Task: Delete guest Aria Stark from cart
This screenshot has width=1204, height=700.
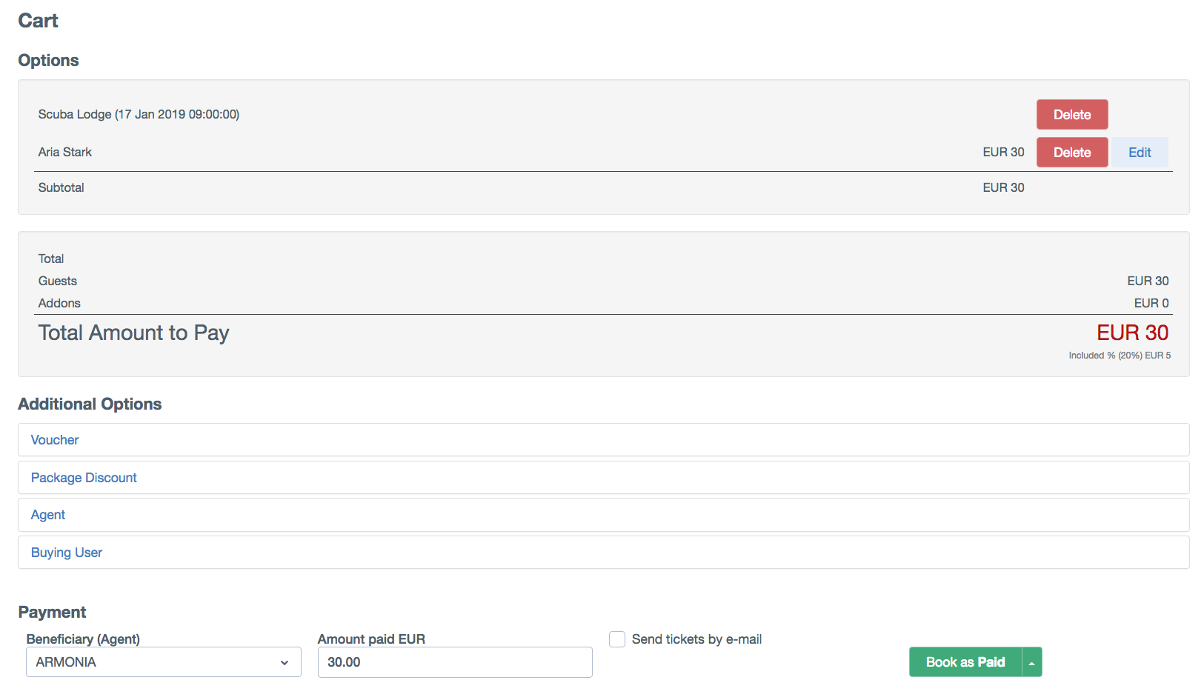Action: 1072,153
